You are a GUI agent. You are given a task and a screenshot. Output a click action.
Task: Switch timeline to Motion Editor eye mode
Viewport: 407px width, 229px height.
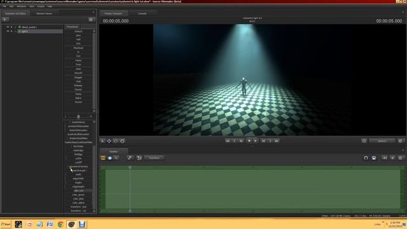tap(110, 158)
